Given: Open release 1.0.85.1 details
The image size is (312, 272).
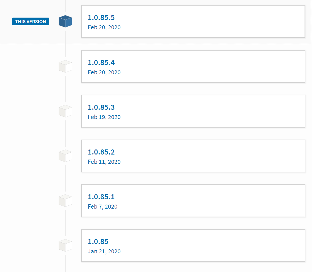Looking at the screenshot, I should pos(101,197).
